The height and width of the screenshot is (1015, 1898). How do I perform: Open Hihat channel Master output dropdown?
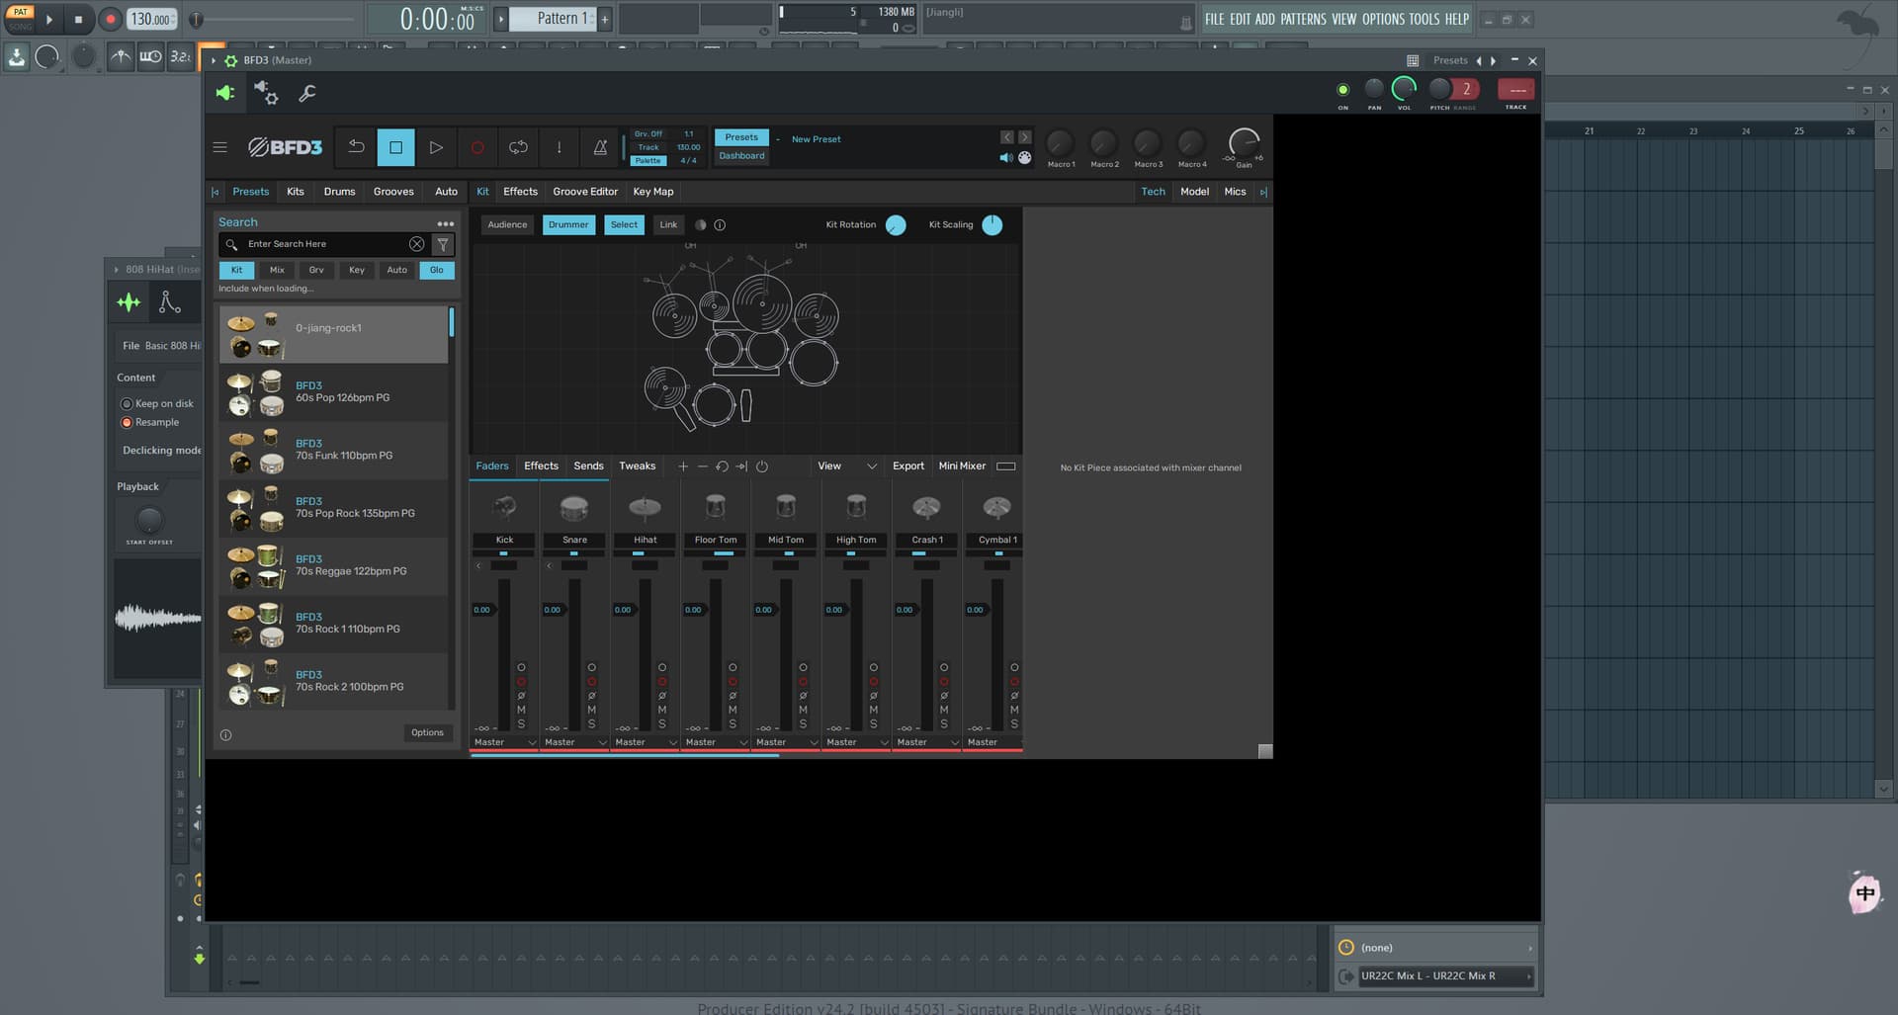(x=645, y=742)
